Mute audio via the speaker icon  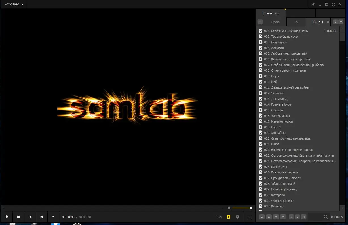[229, 208]
